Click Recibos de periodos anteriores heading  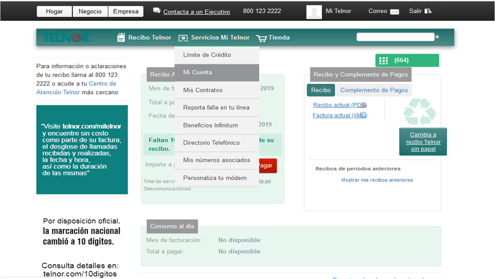(358, 169)
